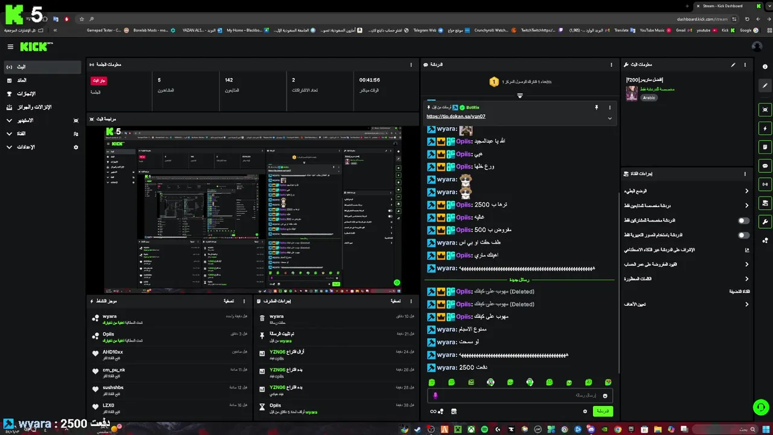Expand القناة (Channel) sidebar section
Image resolution: width=773 pixels, height=435 pixels.
[x=42, y=134]
